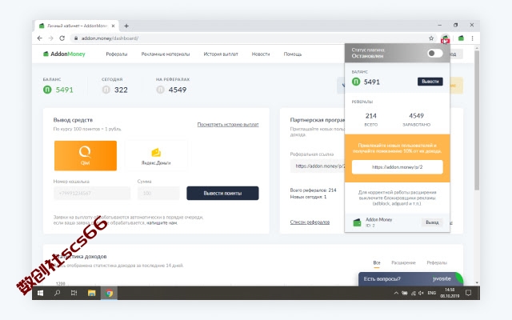The image size is (512, 320).
Task: Click the wallet icon beside Addon Money ID
Action: (x=358, y=222)
